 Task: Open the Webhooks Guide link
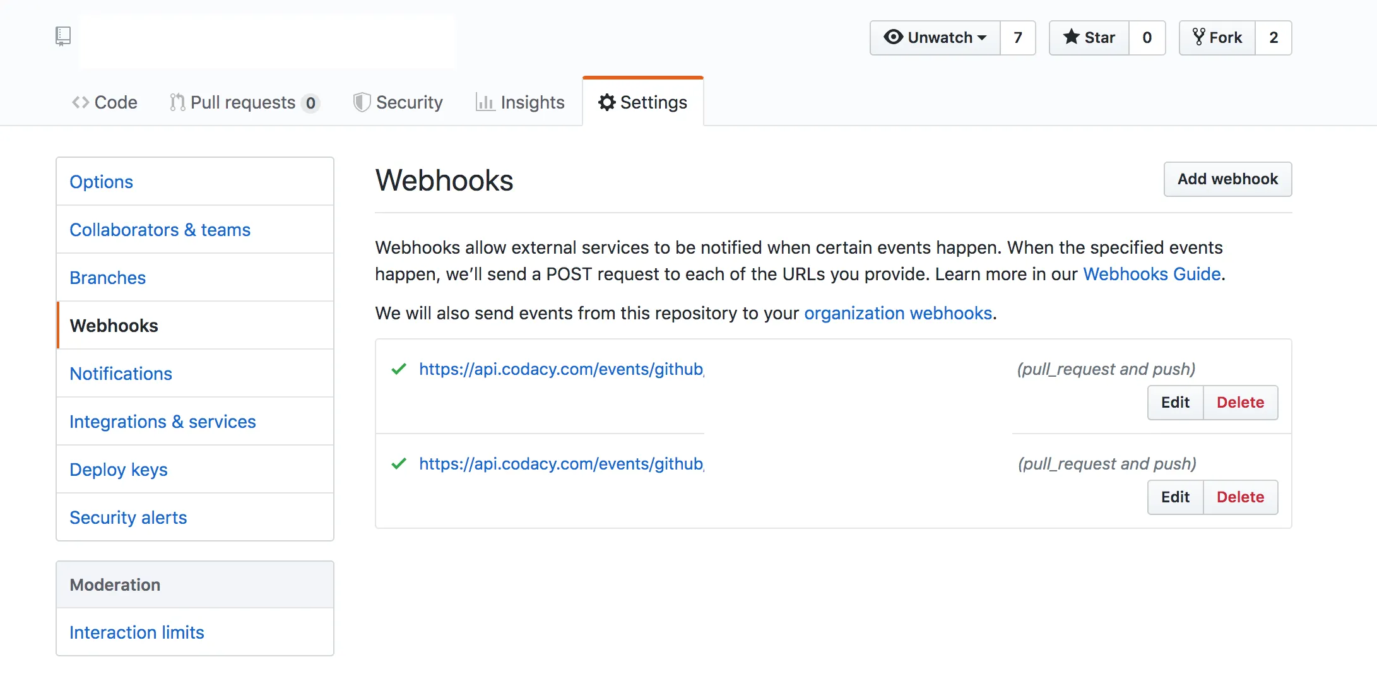pos(1152,274)
